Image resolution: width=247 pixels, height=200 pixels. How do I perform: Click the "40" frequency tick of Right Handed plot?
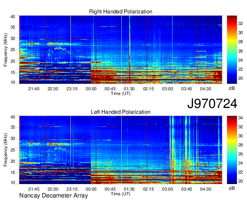pos(13,17)
